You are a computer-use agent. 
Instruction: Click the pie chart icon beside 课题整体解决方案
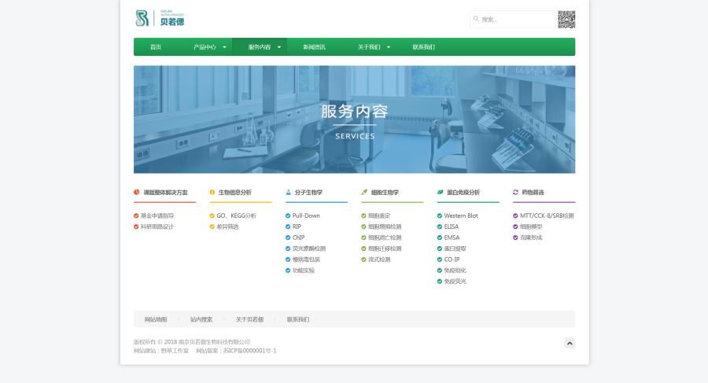coord(137,192)
